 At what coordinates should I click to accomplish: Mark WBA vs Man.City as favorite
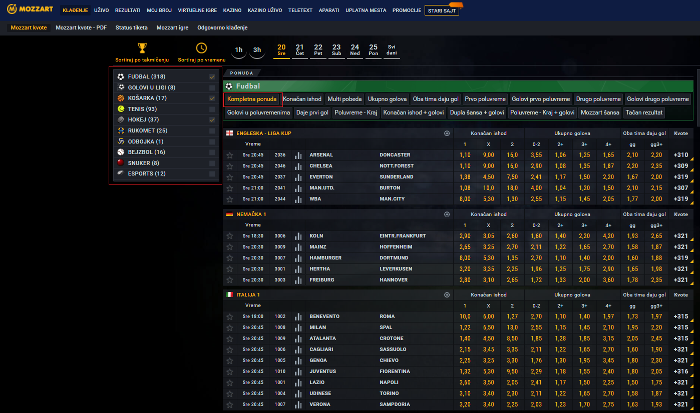click(230, 199)
